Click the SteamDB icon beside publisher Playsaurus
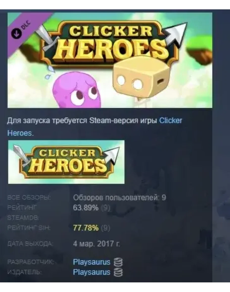This screenshot has height=292, width=230. coord(118,273)
